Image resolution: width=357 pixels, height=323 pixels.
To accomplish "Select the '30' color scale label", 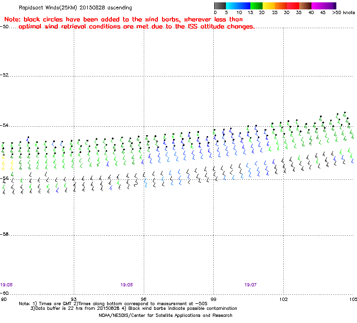I will point(287,13).
